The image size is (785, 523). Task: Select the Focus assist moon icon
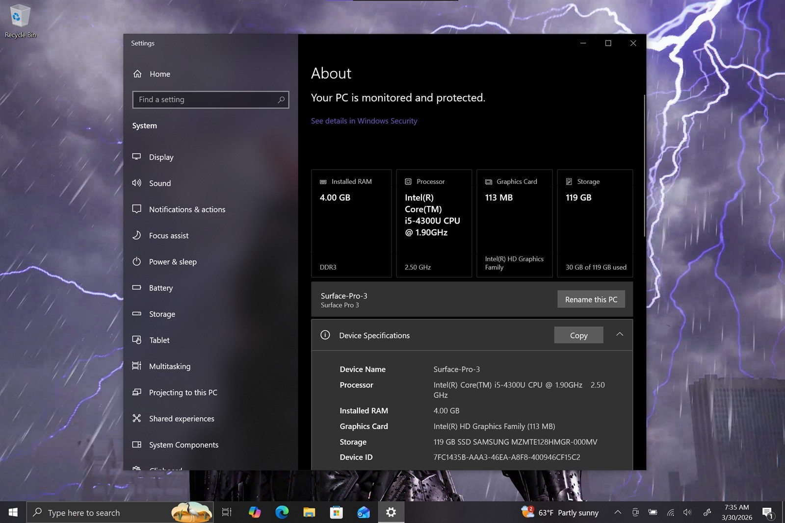[136, 235]
